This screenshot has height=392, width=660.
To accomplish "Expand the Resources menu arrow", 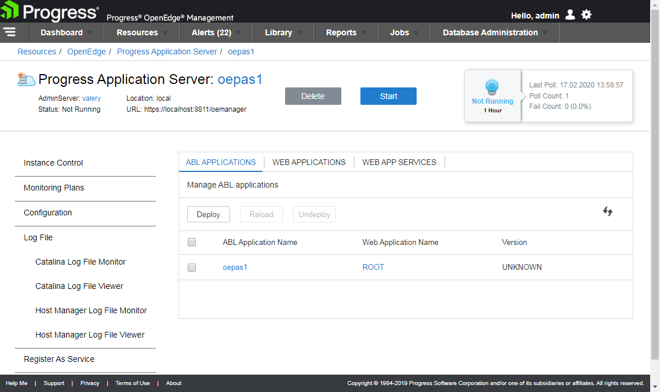I will point(165,33).
